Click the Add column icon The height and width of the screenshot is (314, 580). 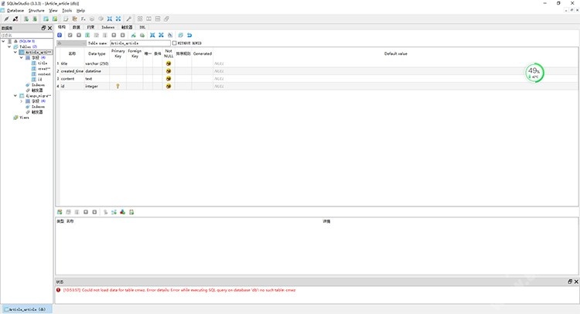[87, 35]
